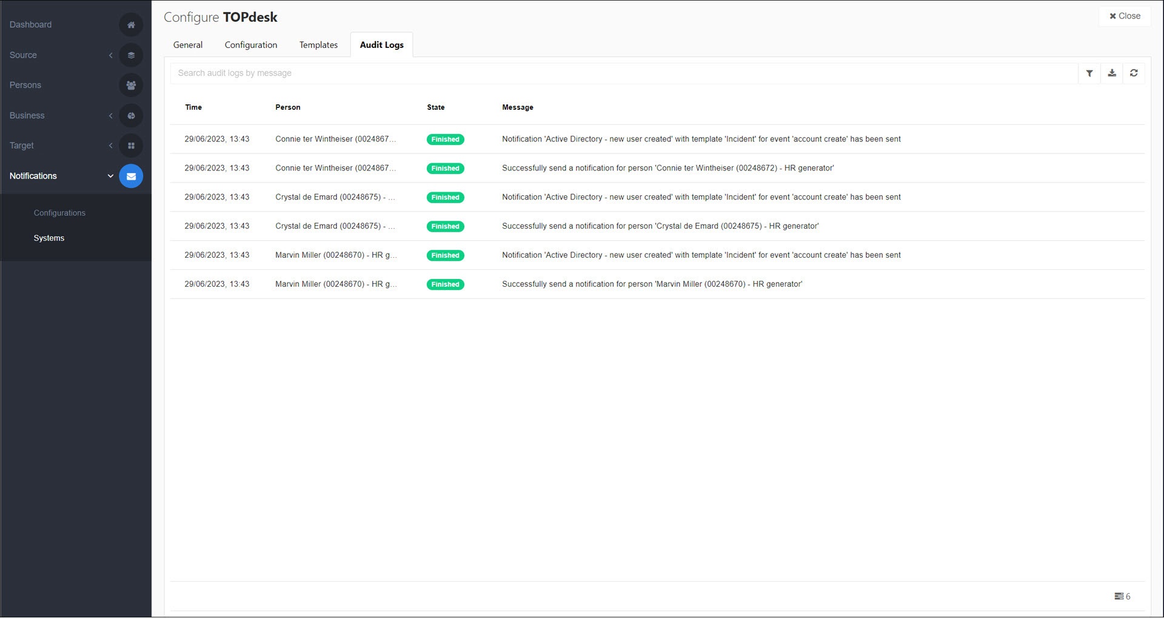Sort by the State column header
Viewport: 1164px width, 618px height.
(x=436, y=107)
